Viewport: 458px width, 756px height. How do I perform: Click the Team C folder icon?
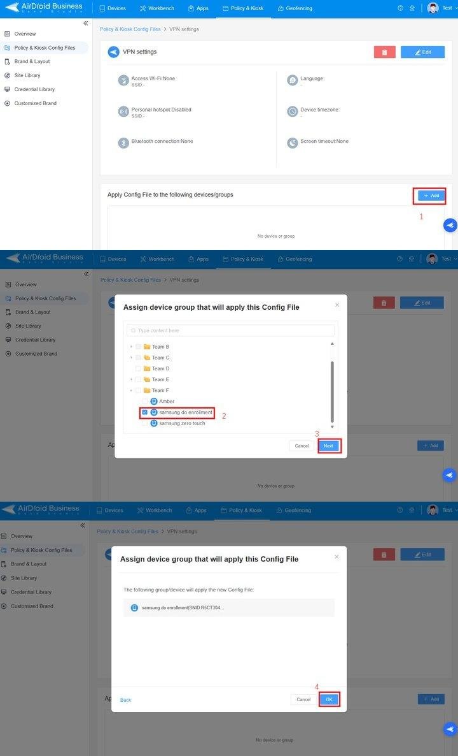coord(147,358)
